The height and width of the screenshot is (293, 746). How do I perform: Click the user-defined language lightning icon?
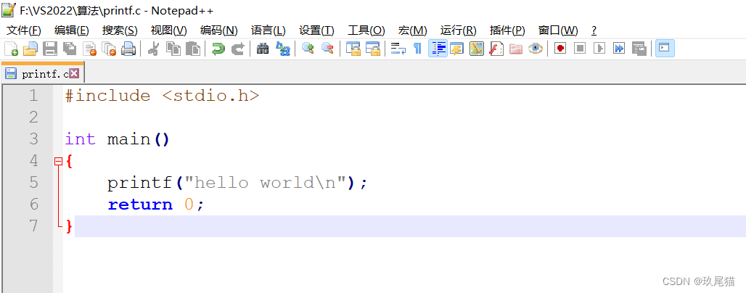pos(456,49)
